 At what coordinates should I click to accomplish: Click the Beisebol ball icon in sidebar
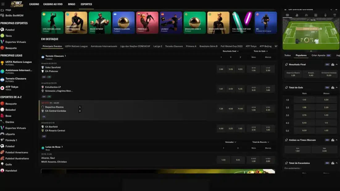[x=2, y=110]
